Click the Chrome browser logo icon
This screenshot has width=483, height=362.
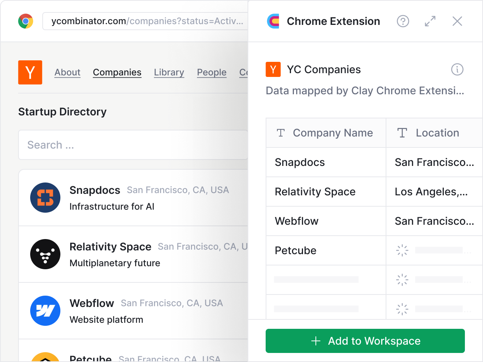click(26, 21)
